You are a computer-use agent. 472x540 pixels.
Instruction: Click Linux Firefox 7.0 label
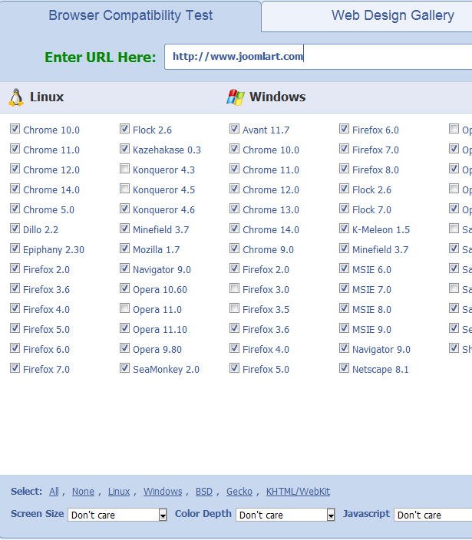coord(46,370)
